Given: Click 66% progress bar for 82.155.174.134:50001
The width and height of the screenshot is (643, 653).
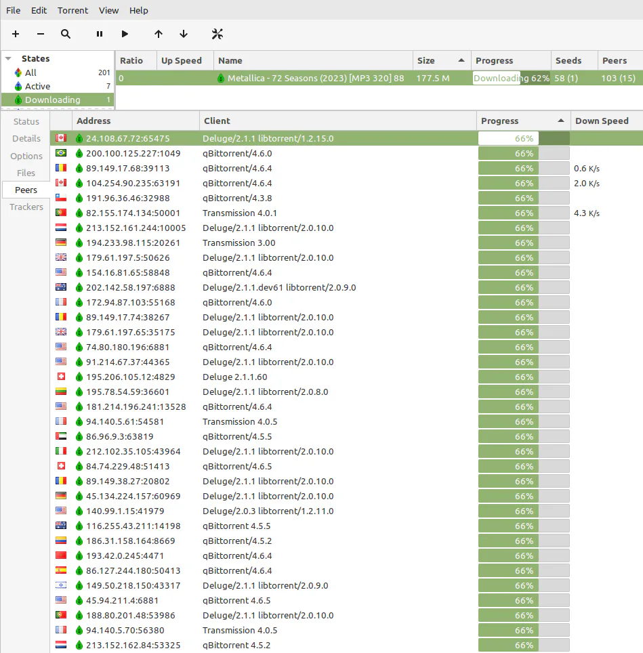Looking at the screenshot, I should (x=524, y=213).
